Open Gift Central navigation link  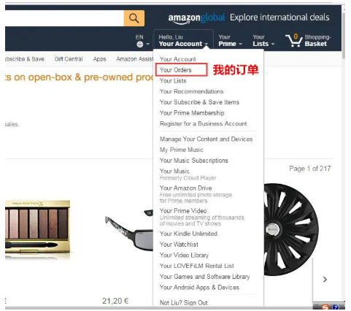69,59
